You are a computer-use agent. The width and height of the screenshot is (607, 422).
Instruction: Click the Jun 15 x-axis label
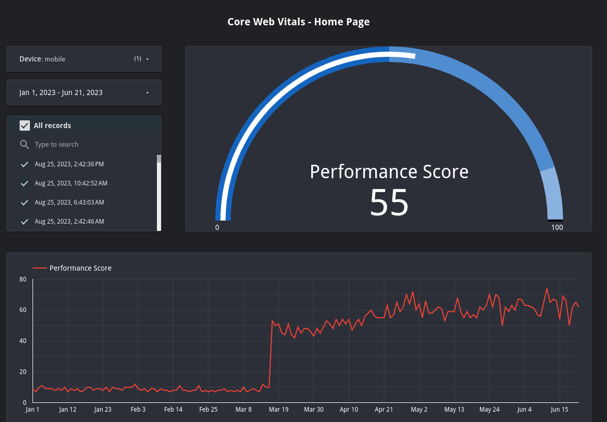pos(560,410)
